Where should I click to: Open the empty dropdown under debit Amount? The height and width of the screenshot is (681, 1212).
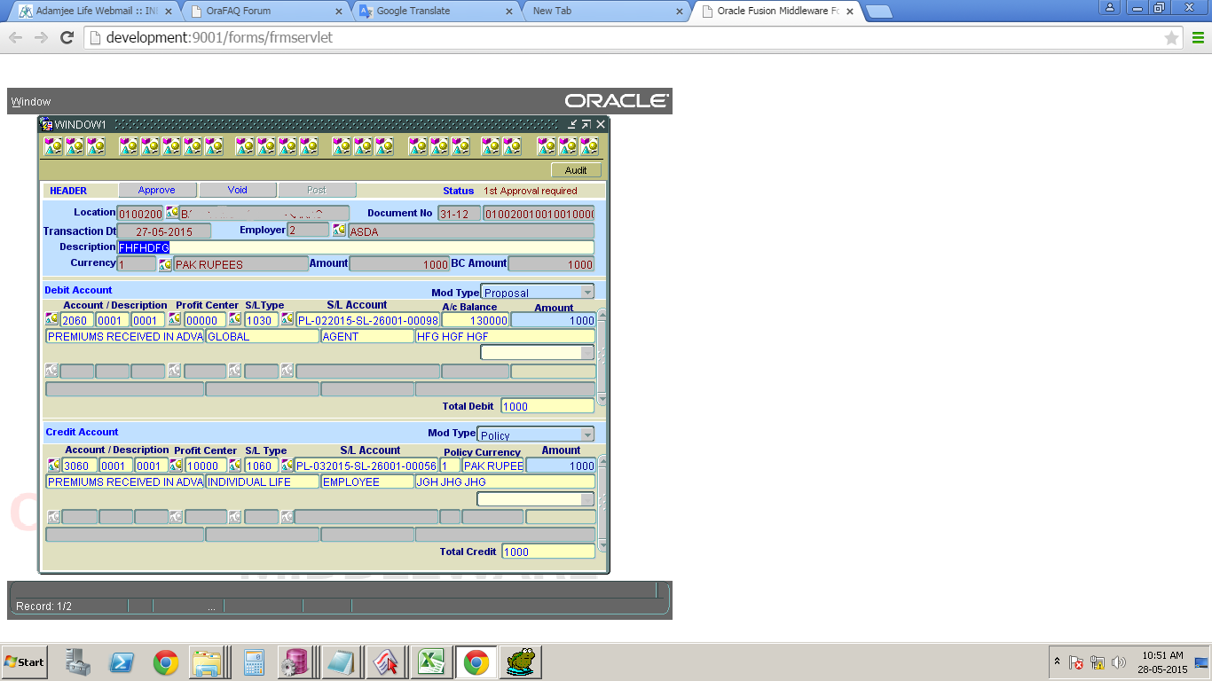coord(586,353)
